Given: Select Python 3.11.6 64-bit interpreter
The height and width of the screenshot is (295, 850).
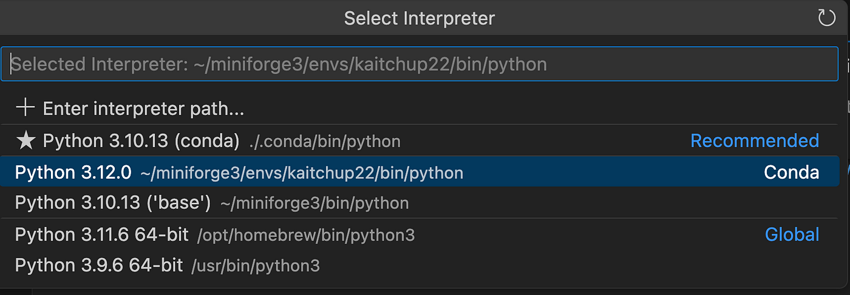Looking at the screenshot, I should coord(420,234).
